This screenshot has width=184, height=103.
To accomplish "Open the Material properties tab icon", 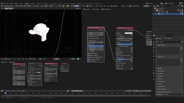I will (x=154, y=76).
